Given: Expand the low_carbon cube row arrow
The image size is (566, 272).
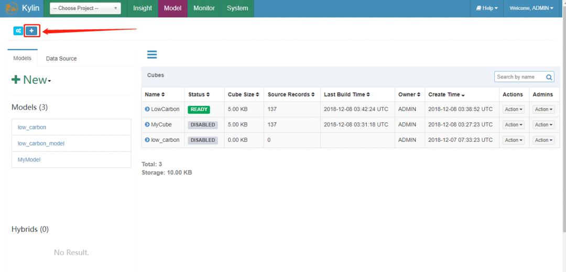Looking at the screenshot, I should coord(147,140).
